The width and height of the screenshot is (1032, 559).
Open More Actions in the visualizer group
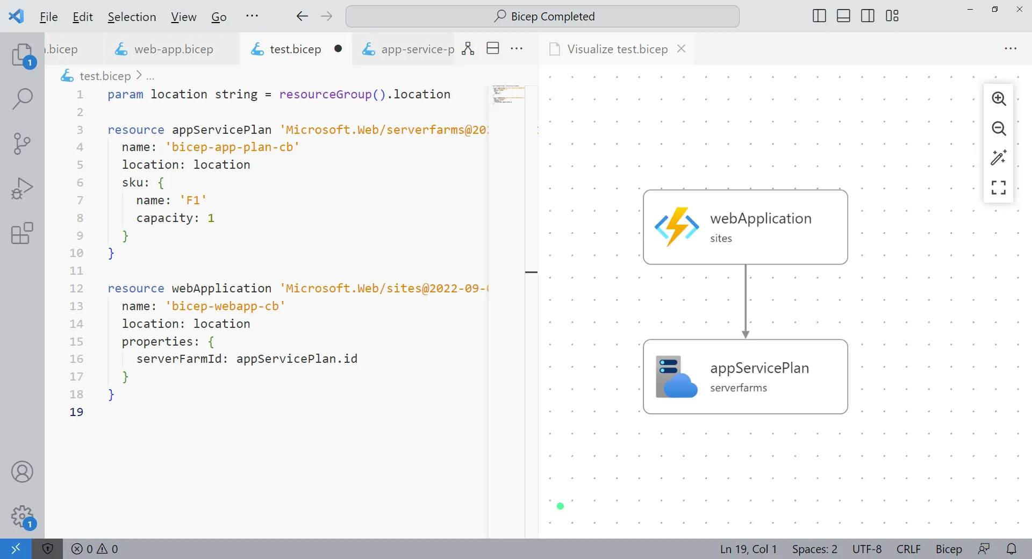[1010, 48]
